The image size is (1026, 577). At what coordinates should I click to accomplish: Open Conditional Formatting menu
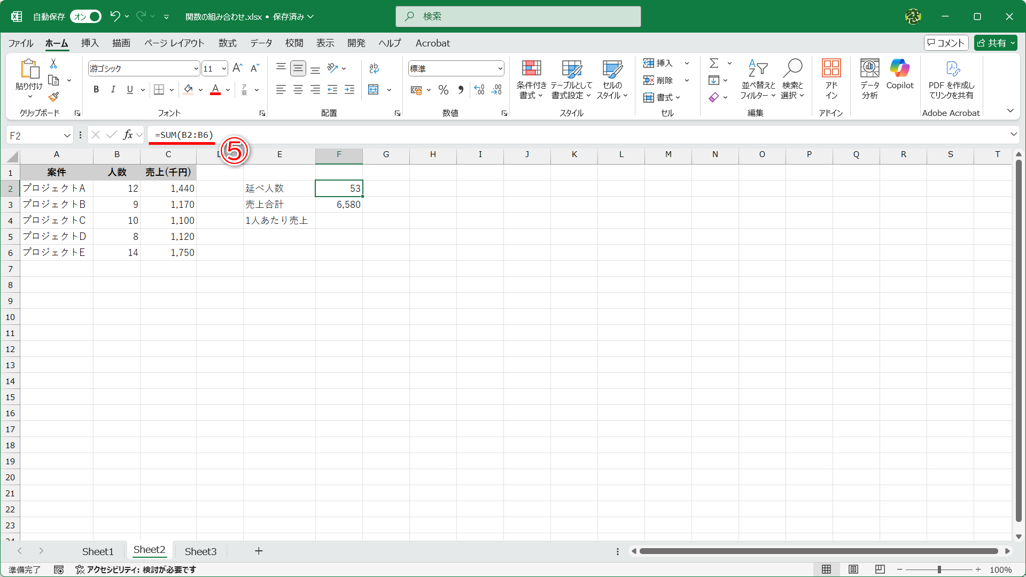tap(531, 80)
